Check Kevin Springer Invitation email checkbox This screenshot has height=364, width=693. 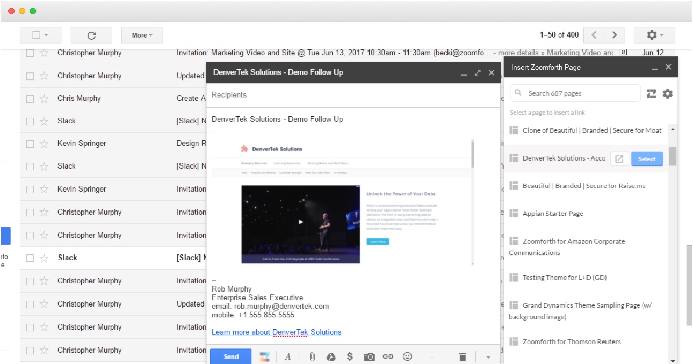pos(30,190)
